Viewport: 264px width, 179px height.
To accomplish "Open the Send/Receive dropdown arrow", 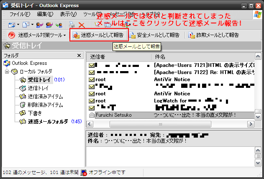I will (18, 25).
